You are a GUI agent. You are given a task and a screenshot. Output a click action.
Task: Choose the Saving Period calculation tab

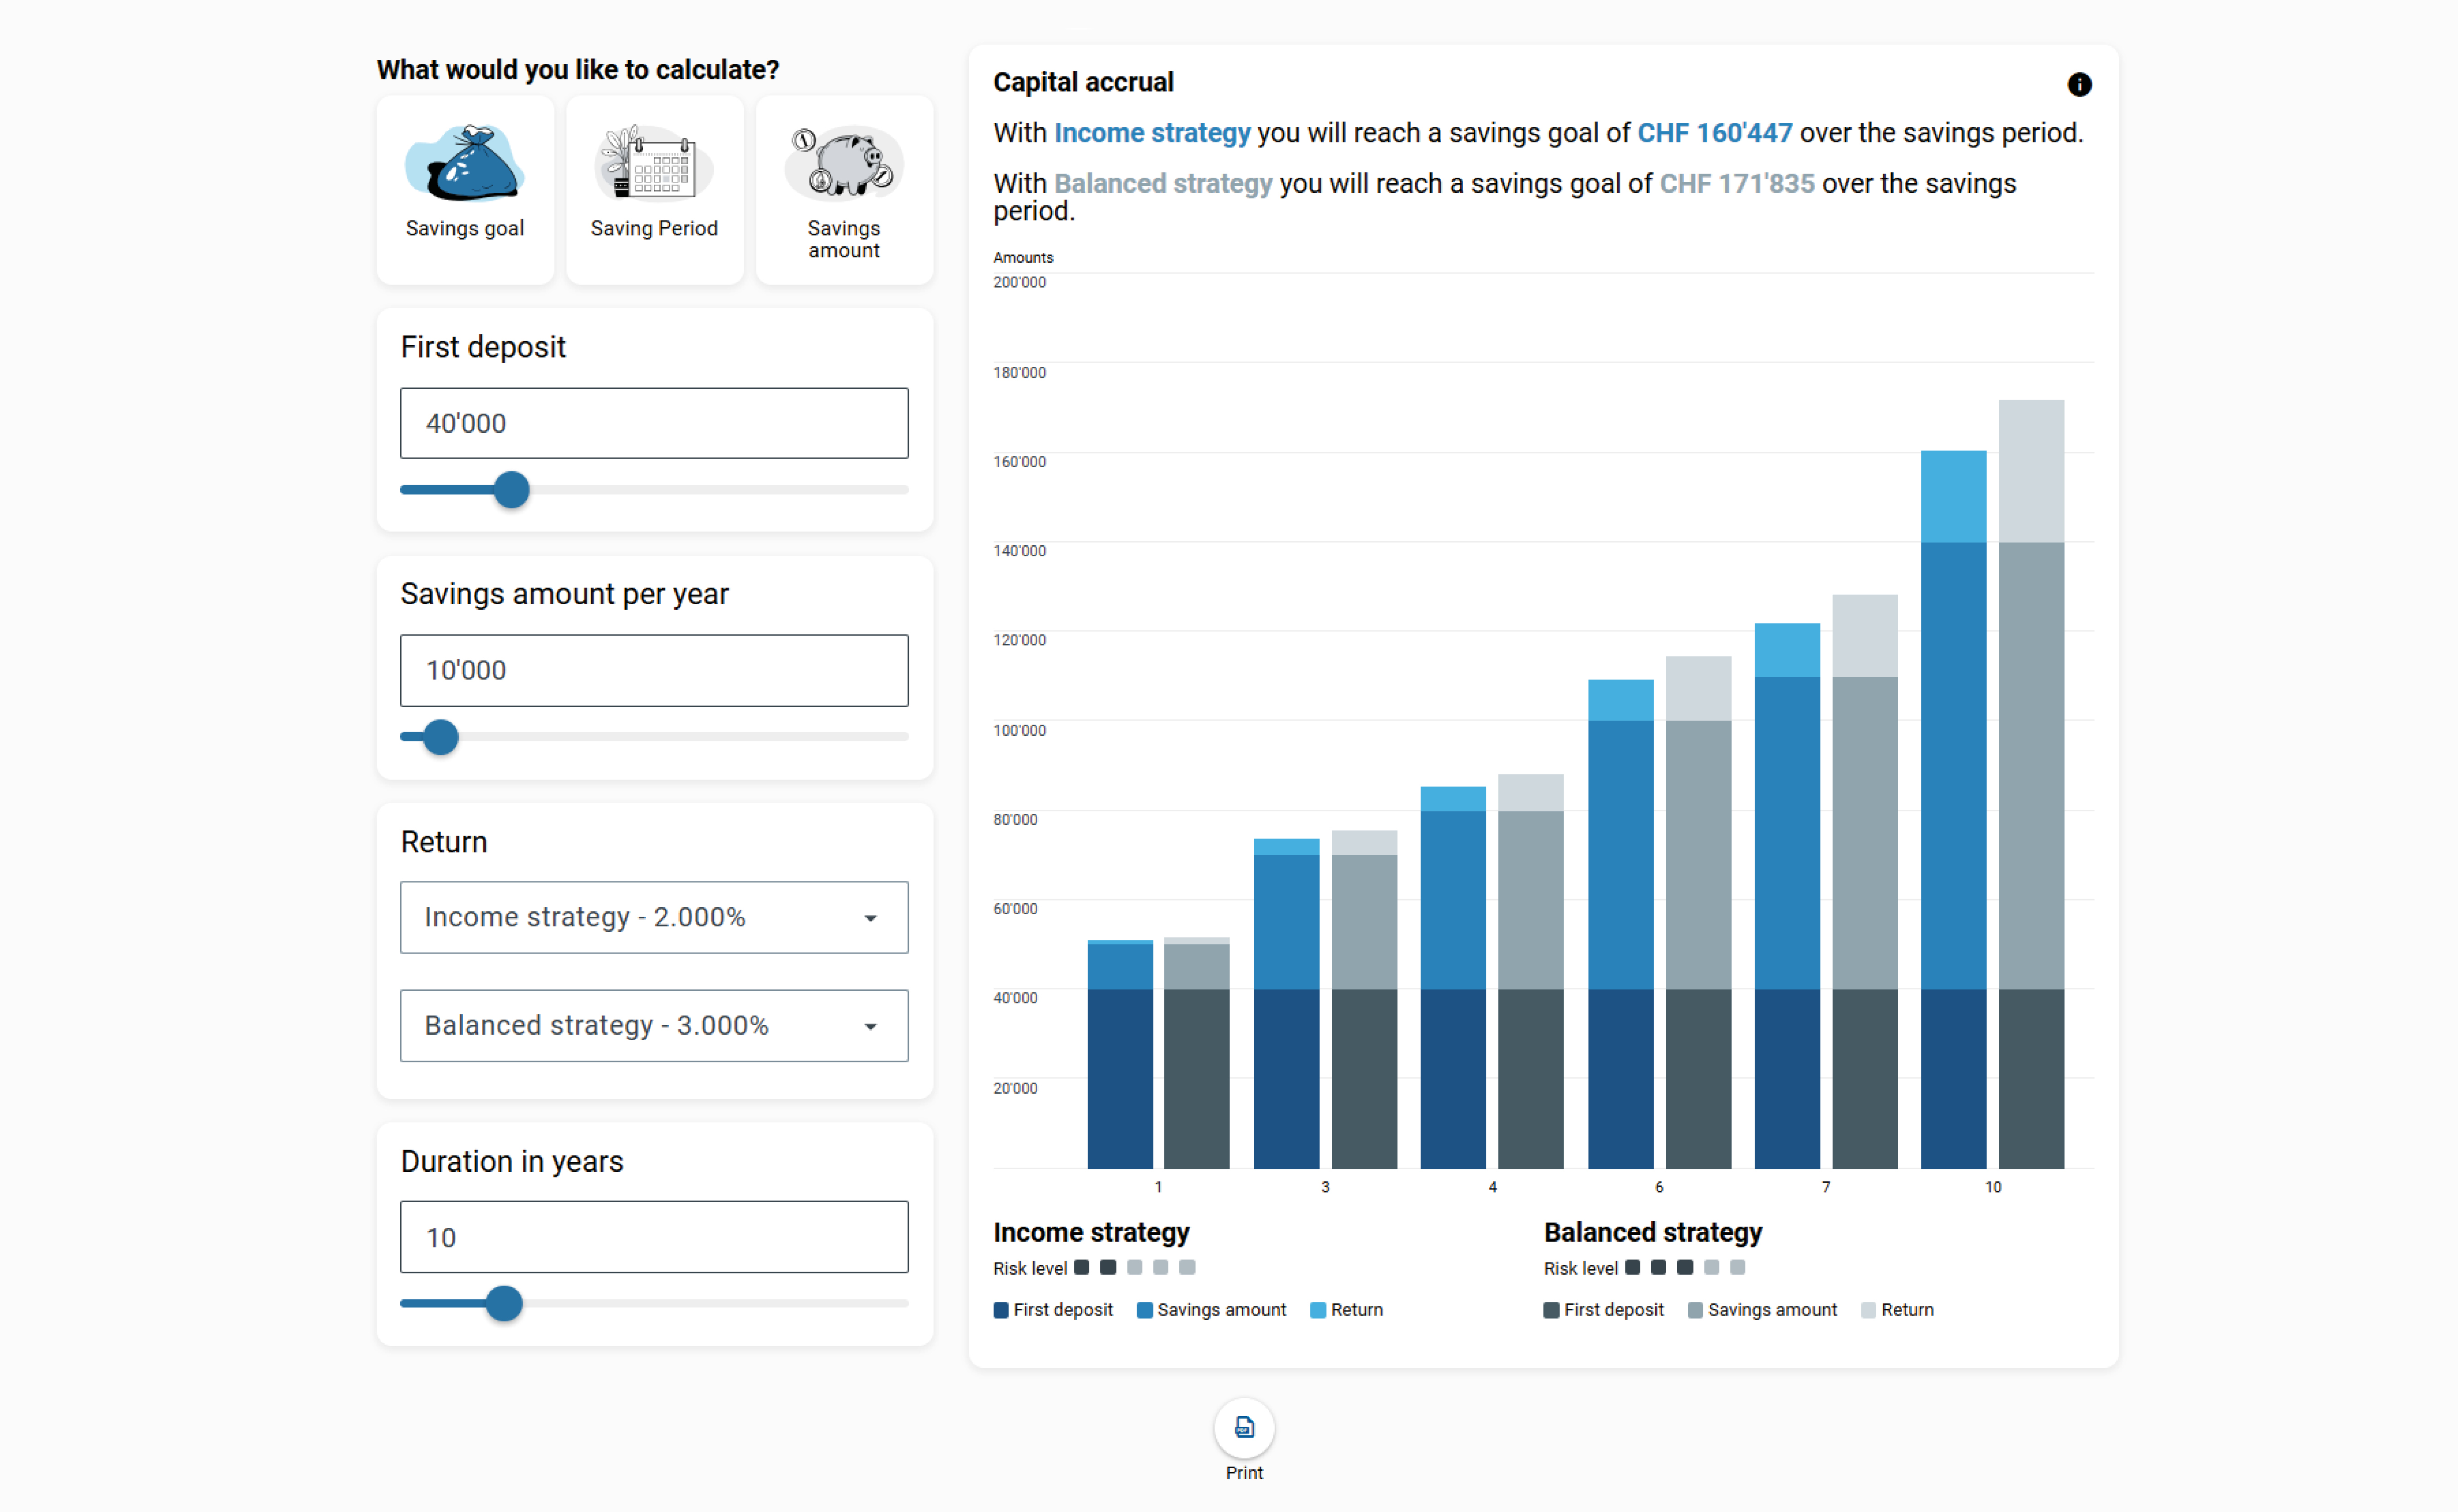pyautogui.click(x=653, y=229)
